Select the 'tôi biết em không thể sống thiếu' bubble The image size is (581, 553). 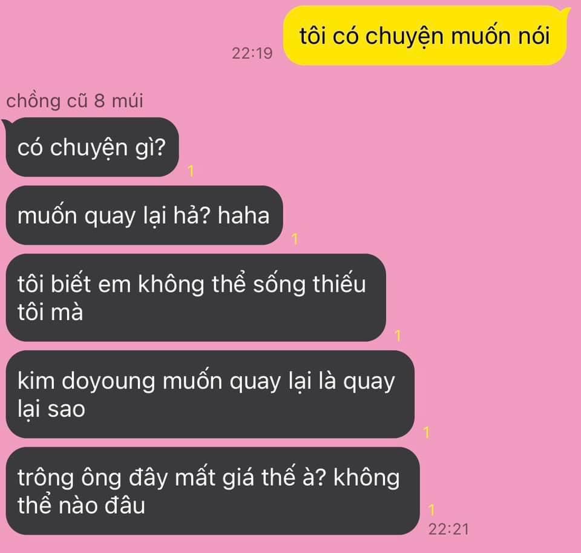(x=195, y=298)
